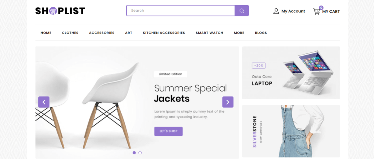Expand the More menu item

tap(239, 33)
